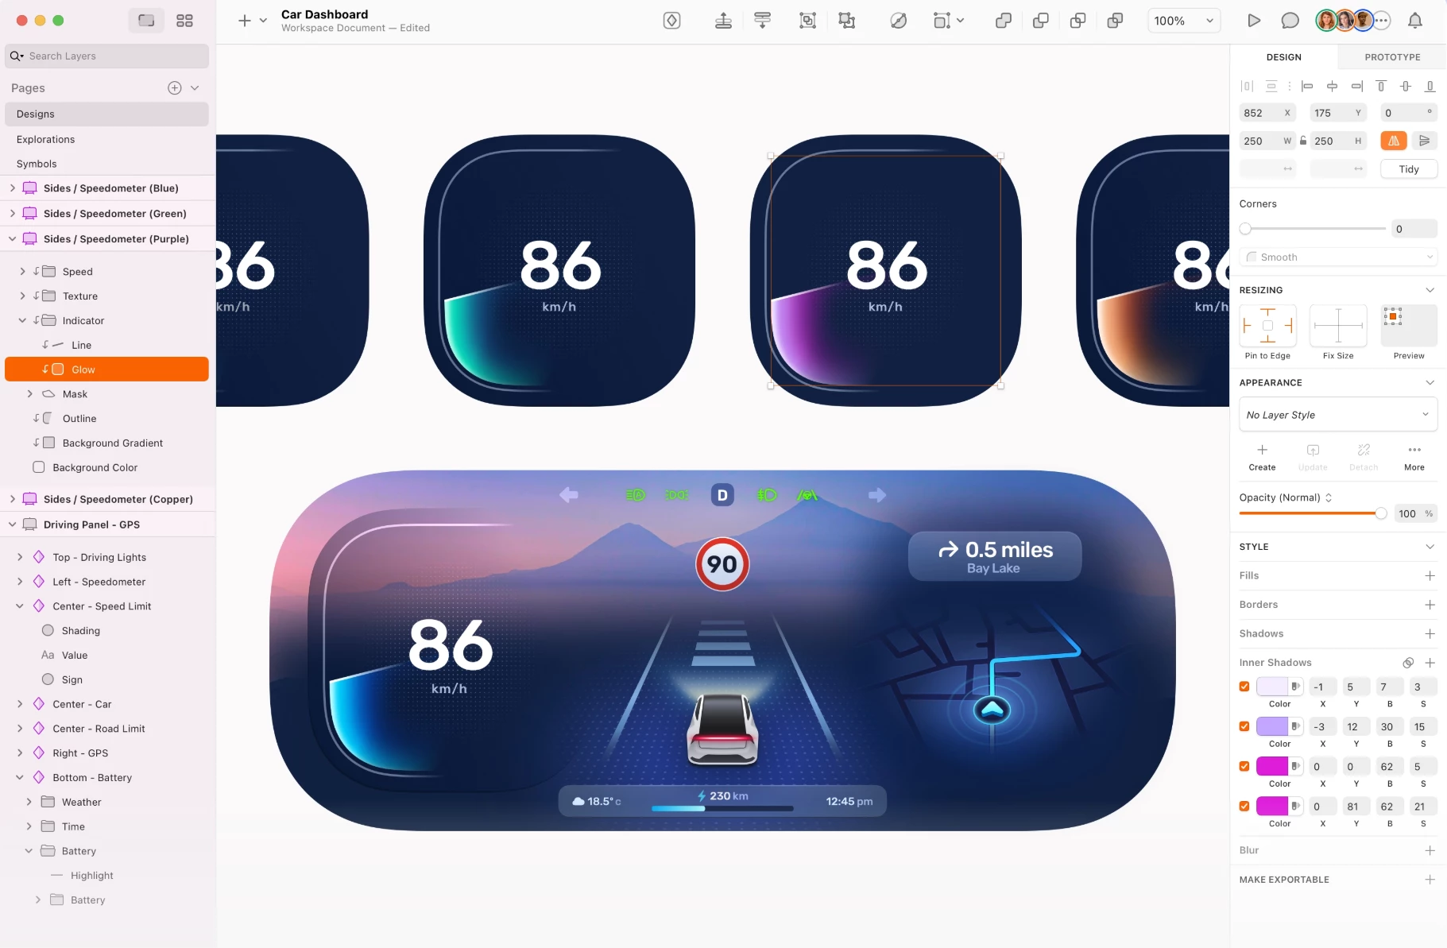Switch to the Design tab
Screen dimensions: 1447x948
click(x=1283, y=57)
